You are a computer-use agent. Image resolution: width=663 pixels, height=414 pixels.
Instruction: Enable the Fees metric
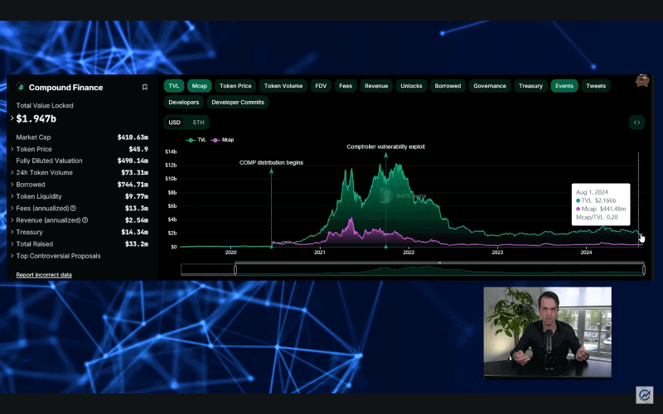pyautogui.click(x=346, y=86)
